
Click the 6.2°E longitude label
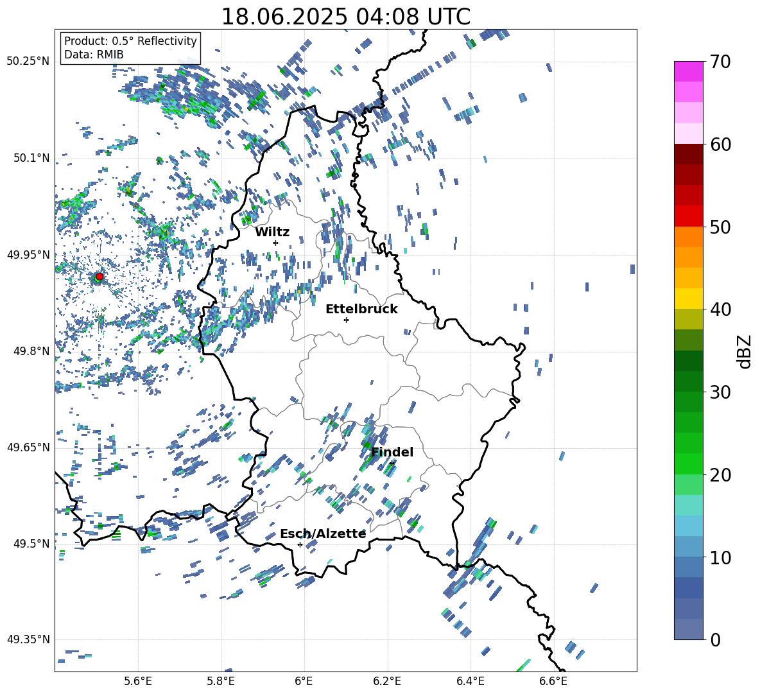387,681
